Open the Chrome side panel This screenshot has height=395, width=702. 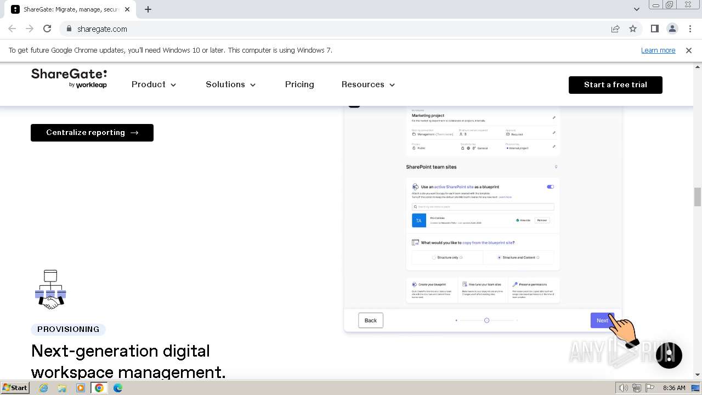tap(654, 29)
